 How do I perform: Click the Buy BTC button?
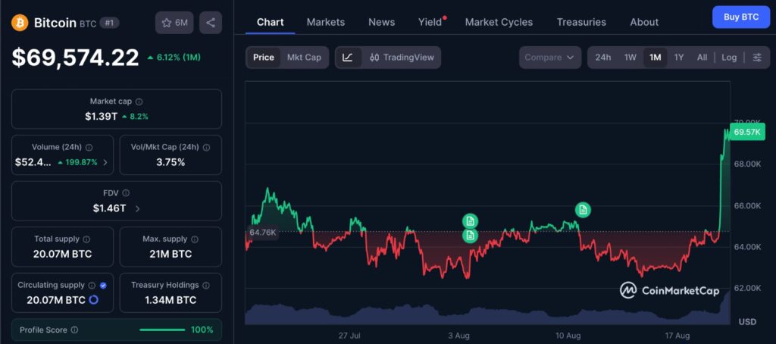pyautogui.click(x=741, y=17)
